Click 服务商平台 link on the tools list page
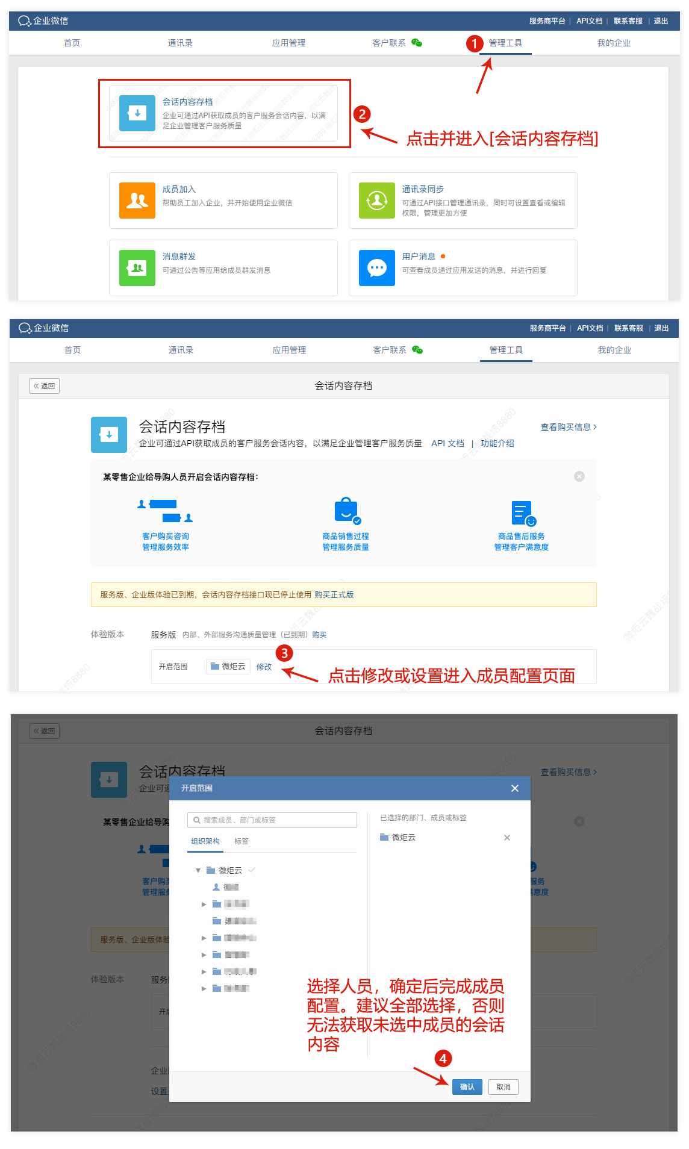Screen dimensions: 689x1149 pos(547,21)
